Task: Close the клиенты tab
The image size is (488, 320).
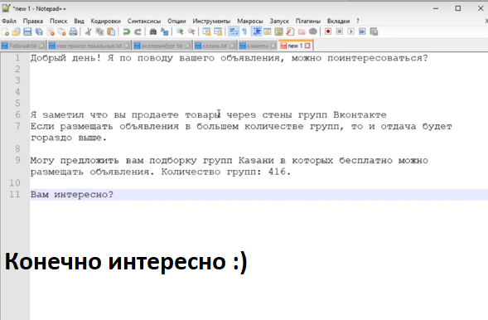Action: (273, 46)
